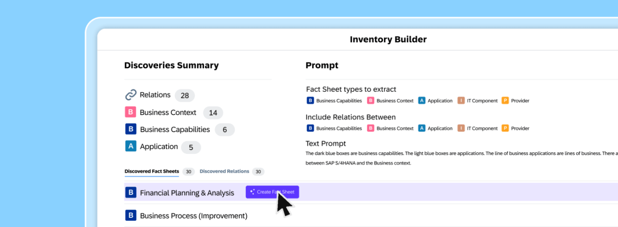Switch to the Discovered Relations tab
The width and height of the screenshot is (618, 227).
(224, 172)
